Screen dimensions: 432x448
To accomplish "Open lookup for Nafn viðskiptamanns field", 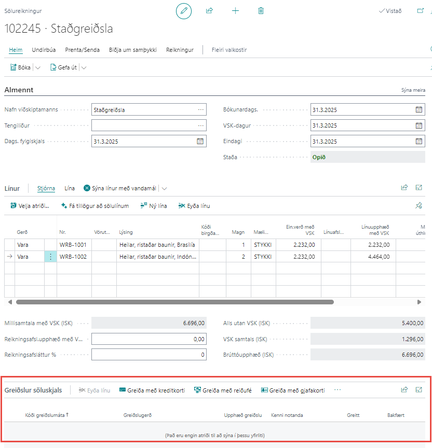I will tap(200, 109).
